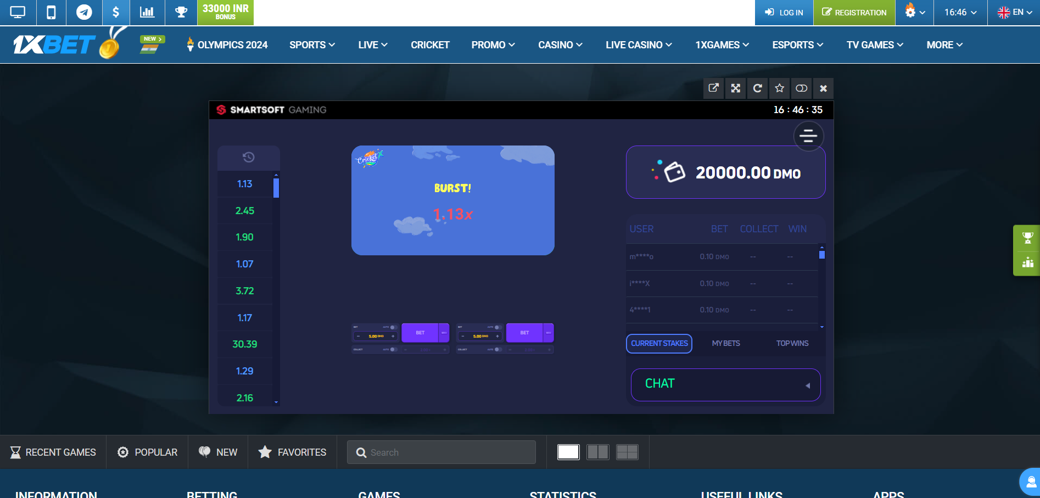The image size is (1040, 498).
Task: Switch to the Top Wins tab
Action: [x=792, y=344]
